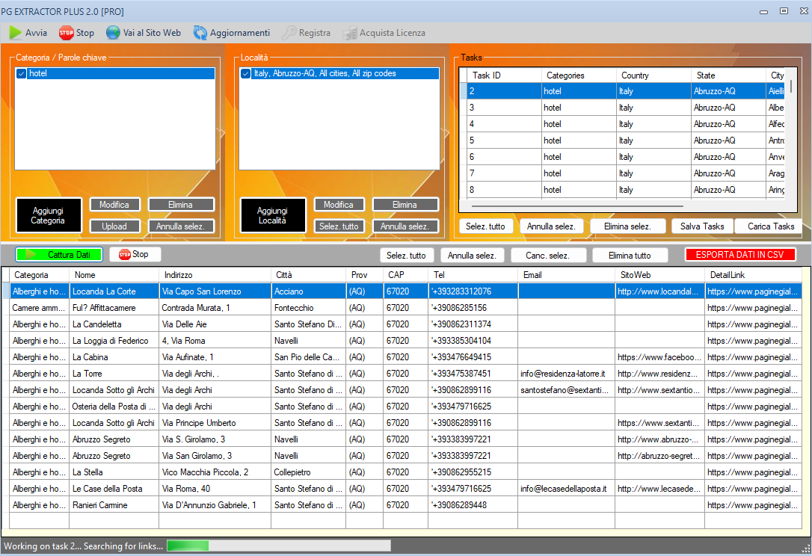Screen dimensions: 812x556
Task: Click the Email column header
Action: [565, 275]
